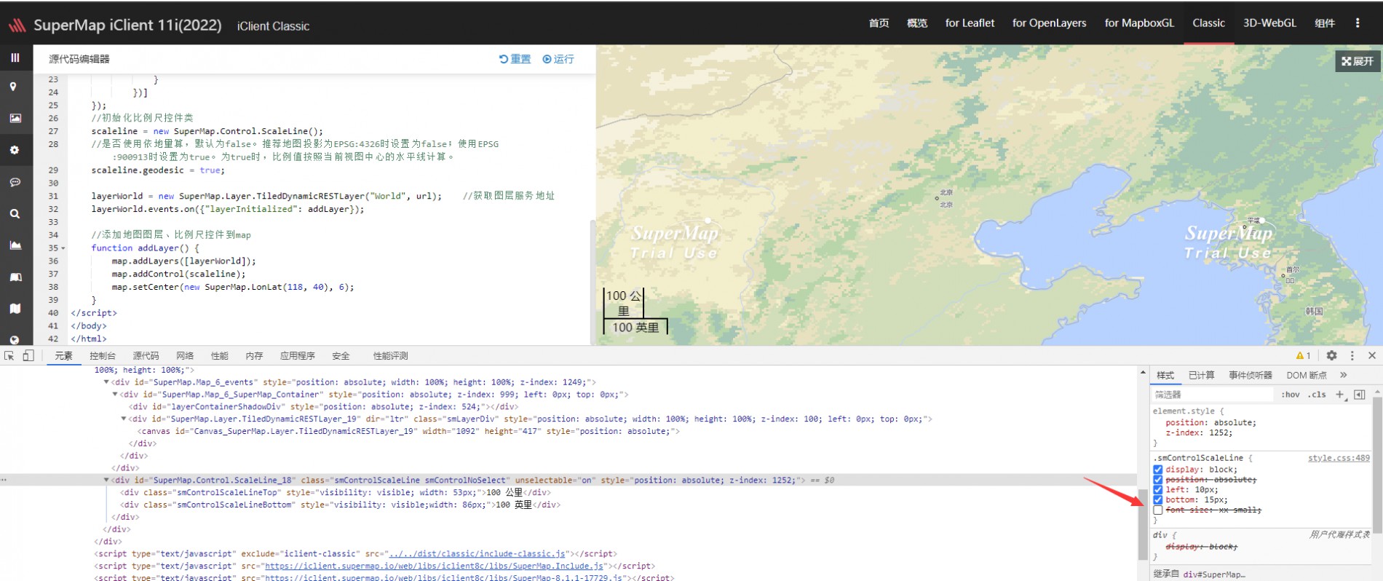Switch to the 源代码 DevTools tab
The image size is (1383, 581).
146,356
